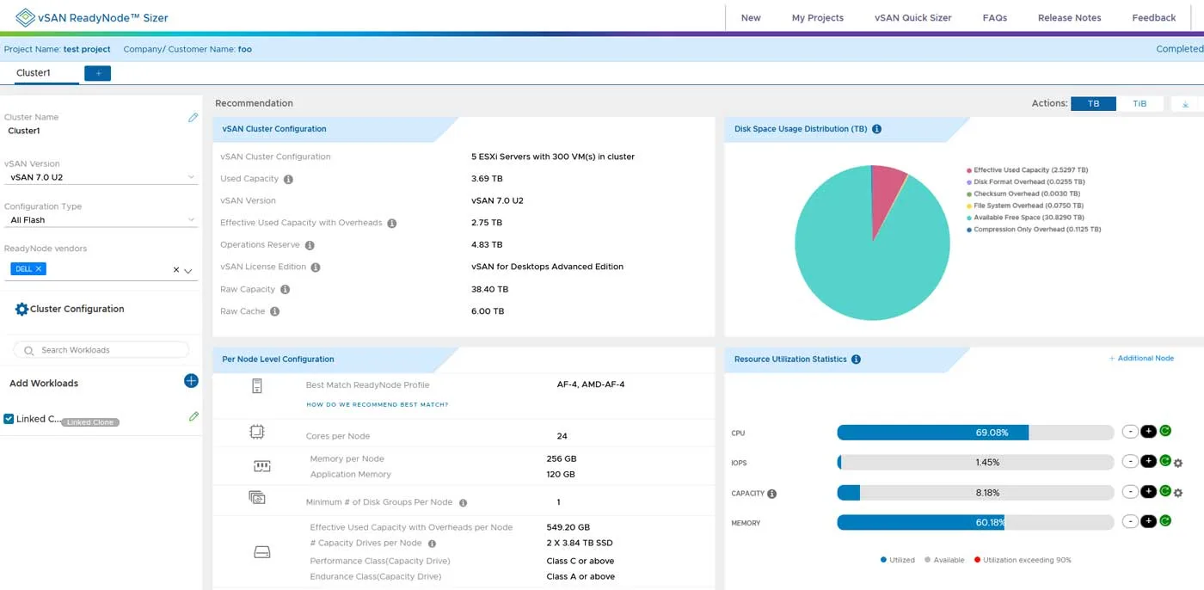Viewport: 1204px width, 590px height.
Task: Click the vSAN ReadyNode Sizer logo
Action: pos(92,17)
